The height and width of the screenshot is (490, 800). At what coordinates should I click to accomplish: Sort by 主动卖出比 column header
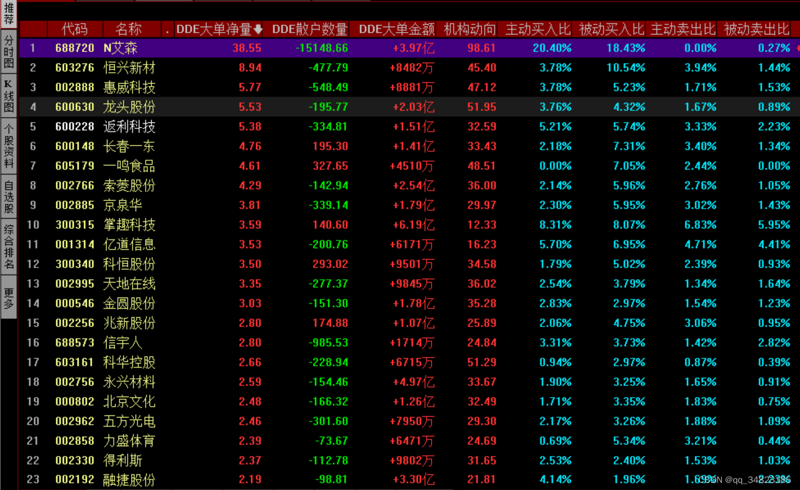pyautogui.click(x=683, y=29)
